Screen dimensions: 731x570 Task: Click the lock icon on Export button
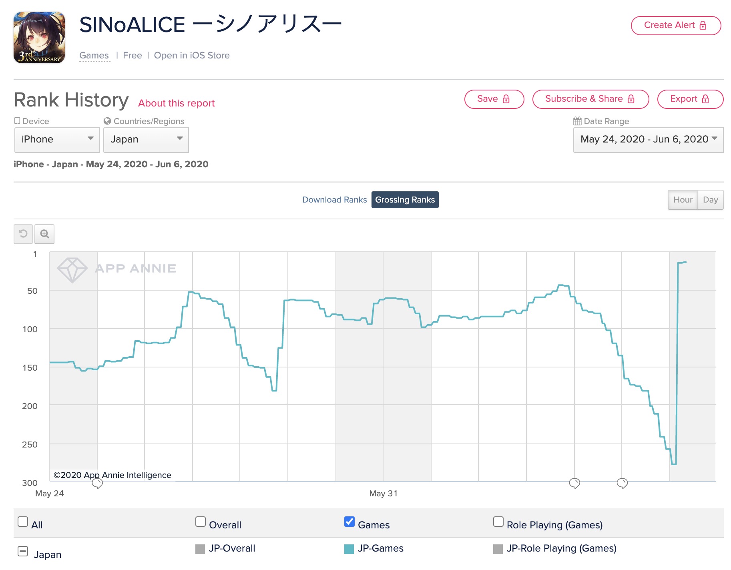click(x=705, y=99)
